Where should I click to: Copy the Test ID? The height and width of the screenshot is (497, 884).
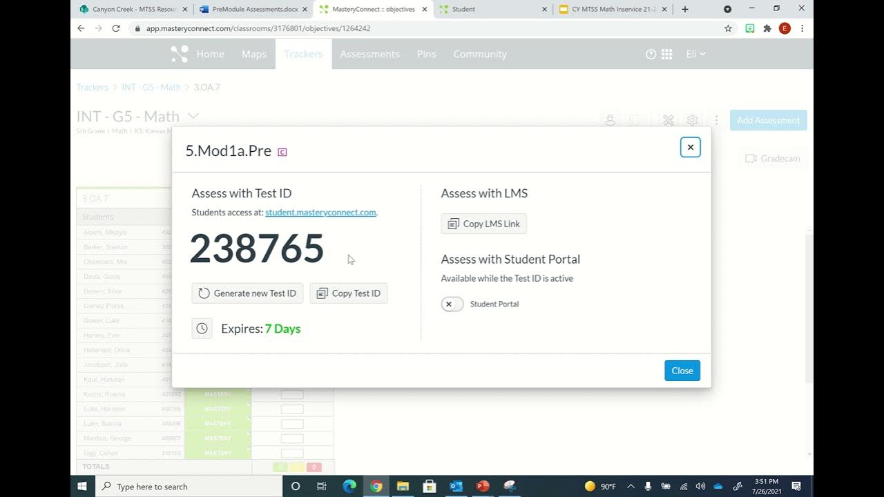coord(349,293)
